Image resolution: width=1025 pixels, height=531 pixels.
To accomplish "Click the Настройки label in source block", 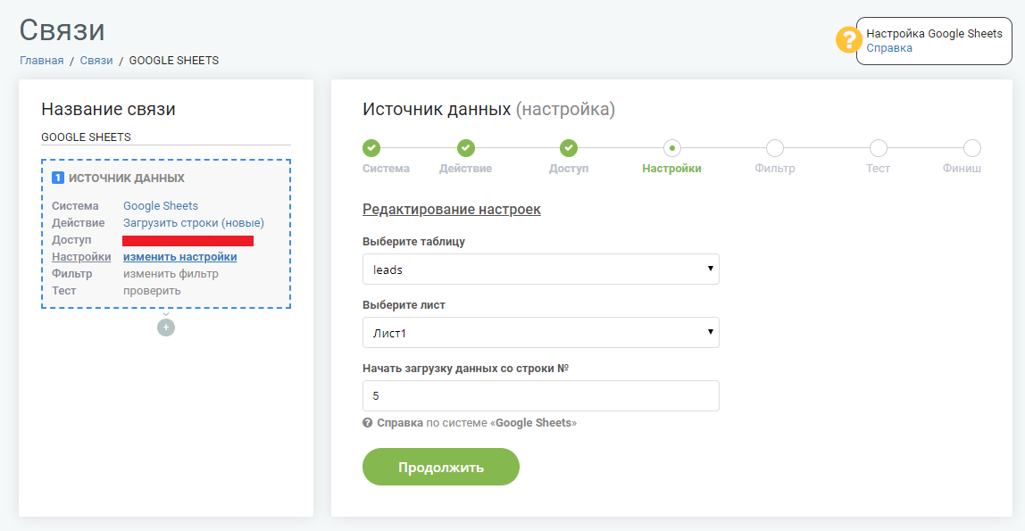I will pyautogui.click(x=81, y=257).
